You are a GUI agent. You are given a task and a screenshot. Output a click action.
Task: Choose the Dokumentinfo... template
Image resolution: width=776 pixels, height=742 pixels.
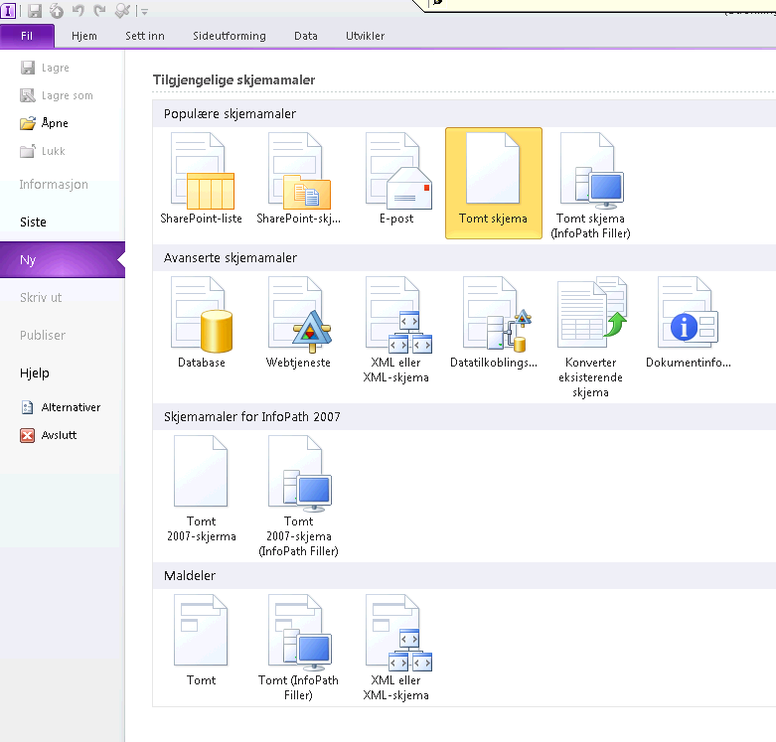pyautogui.click(x=688, y=323)
